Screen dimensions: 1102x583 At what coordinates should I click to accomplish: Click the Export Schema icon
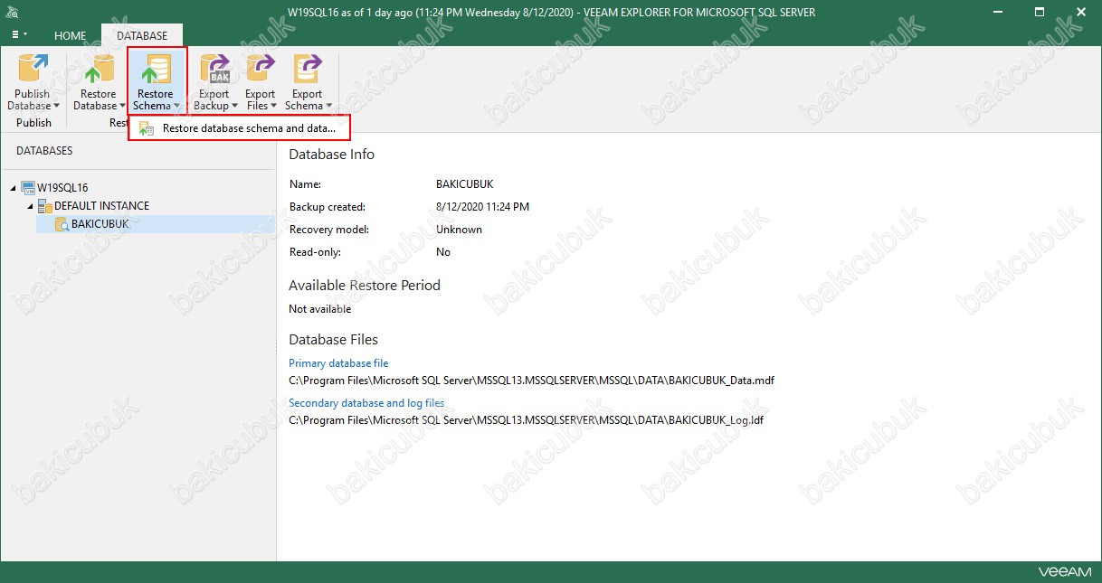coord(308,70)
